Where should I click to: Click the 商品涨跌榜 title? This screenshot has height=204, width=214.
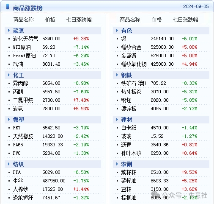pos(27,8)
